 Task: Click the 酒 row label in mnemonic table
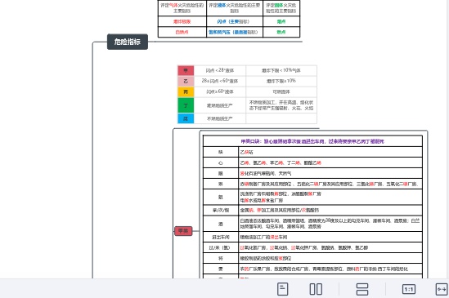[x=221, y=224]
